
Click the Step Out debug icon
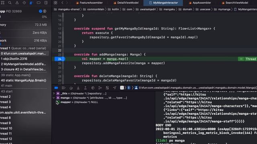pos(86,88)
